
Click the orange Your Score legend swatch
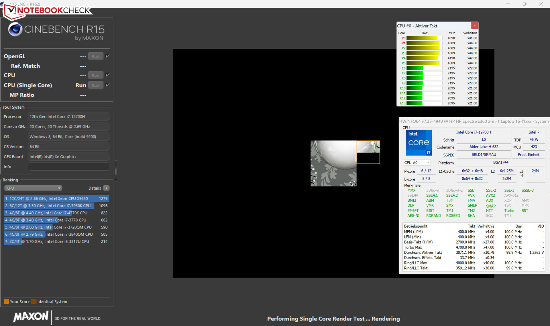click(x=6, y=301)
